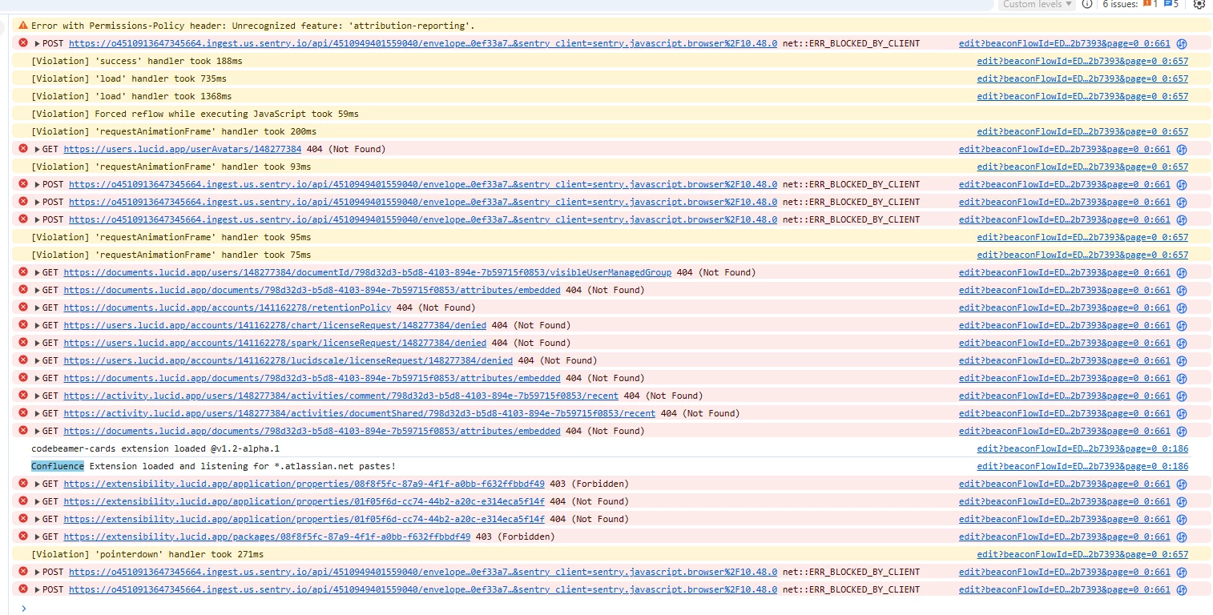Expand the userAvatars GET request entry
Viewport: 1213px width, 615px height.
coord(38,149)
